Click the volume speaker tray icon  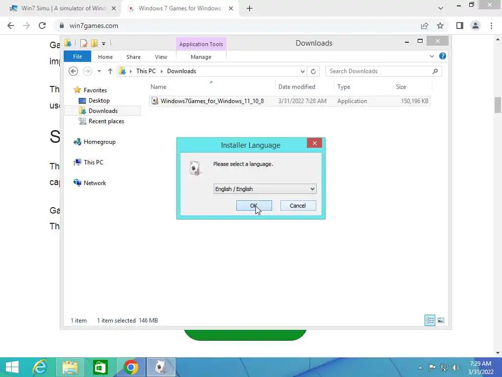click(x=456, y=368)
